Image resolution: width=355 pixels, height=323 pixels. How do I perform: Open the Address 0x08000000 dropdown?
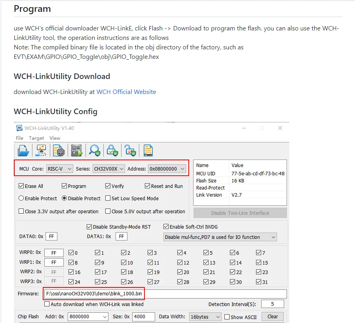167,169
